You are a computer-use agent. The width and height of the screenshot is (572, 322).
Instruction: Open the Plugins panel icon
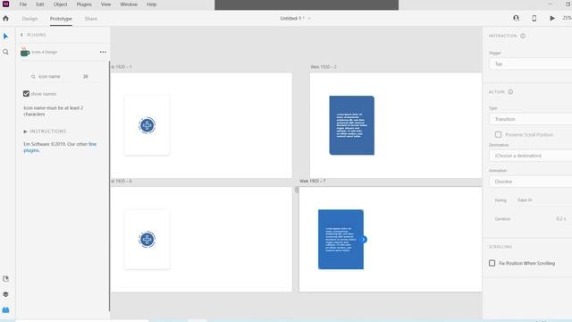5,310
